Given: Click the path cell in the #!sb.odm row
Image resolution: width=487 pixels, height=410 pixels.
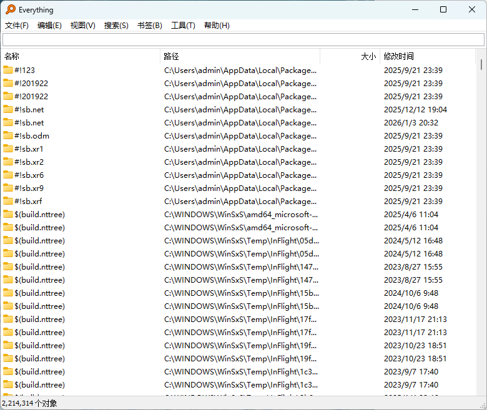Looking at the screenshot, I should click(x=240, y=135).
